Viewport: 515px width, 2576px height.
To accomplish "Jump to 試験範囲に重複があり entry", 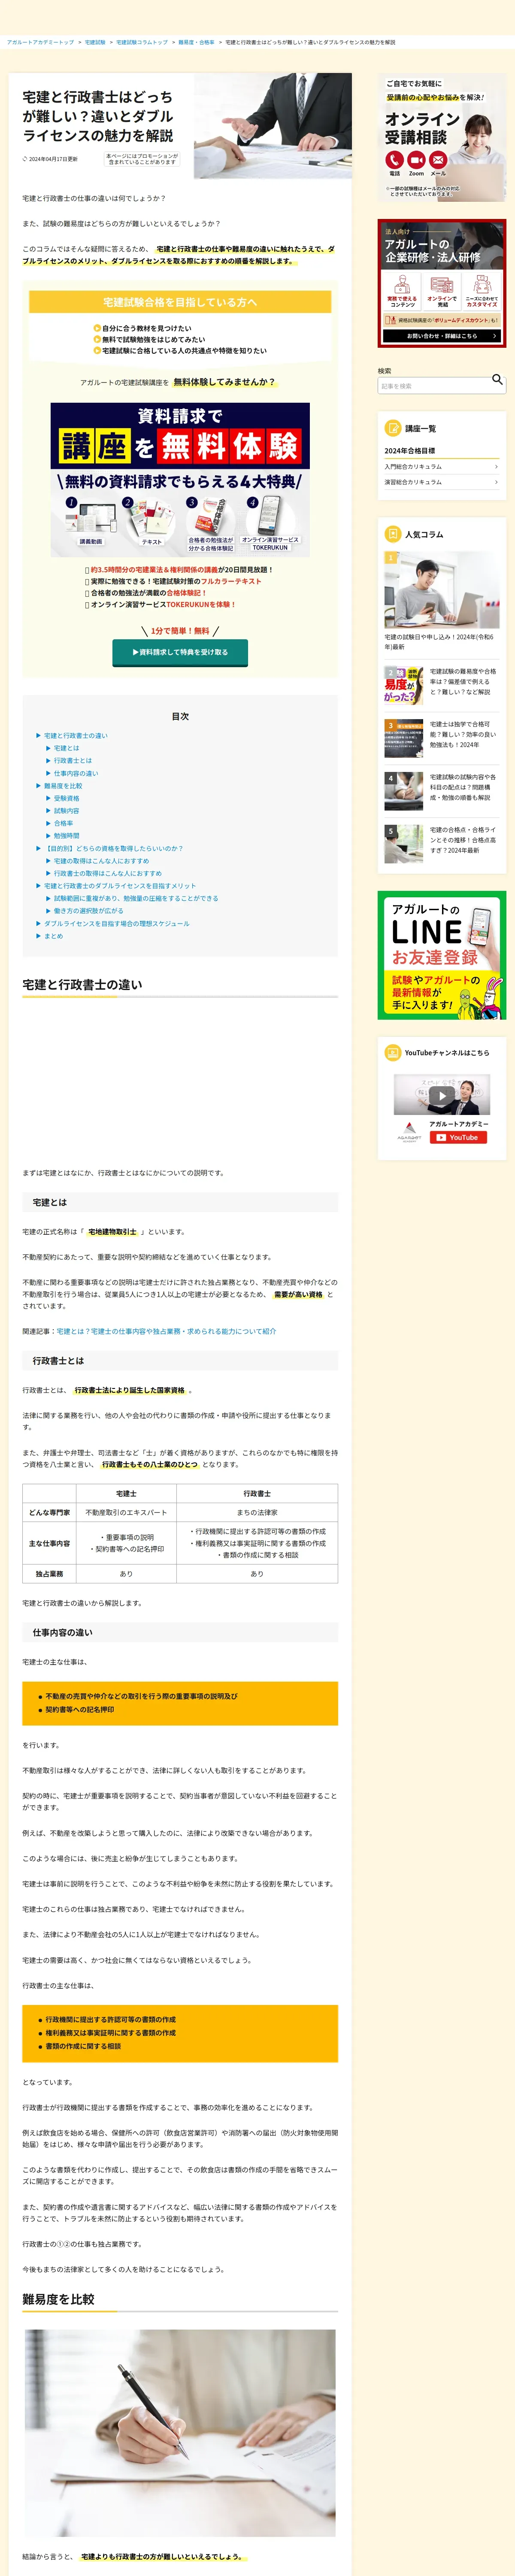I will 136,898.
